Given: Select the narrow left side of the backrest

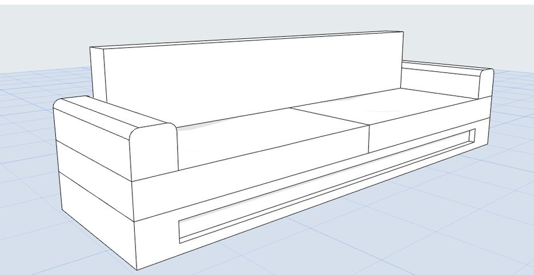Looking at the screenshot, I should [99, 71].
